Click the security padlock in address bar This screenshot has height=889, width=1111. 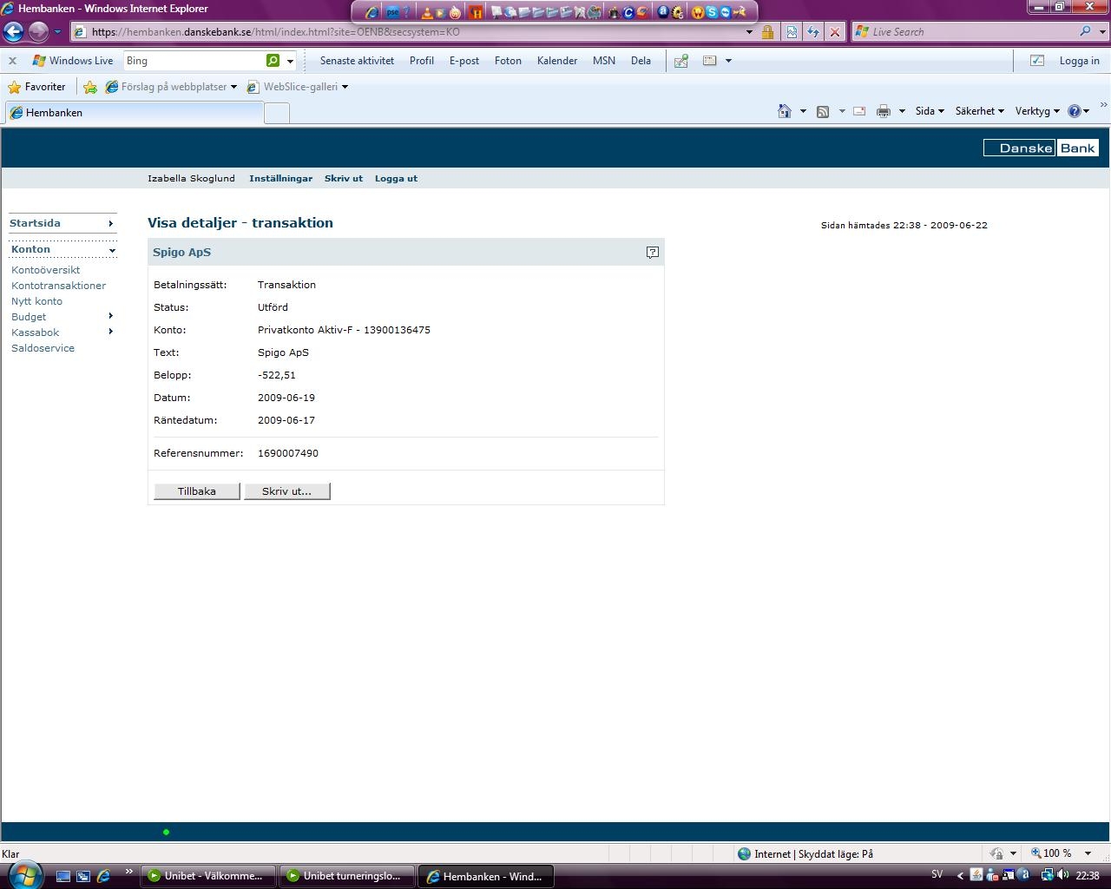point(767,32)
